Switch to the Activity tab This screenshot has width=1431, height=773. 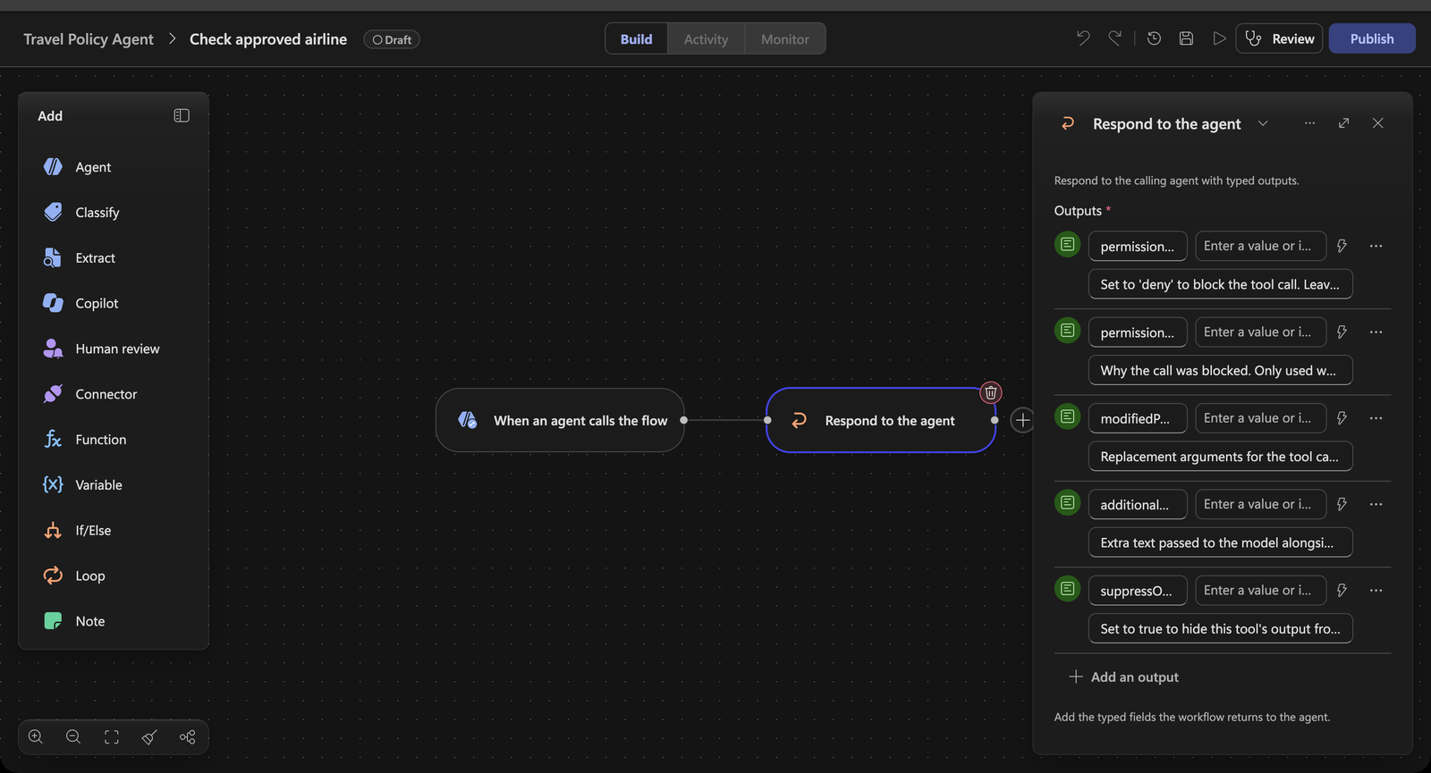click(x=706, y=38)
